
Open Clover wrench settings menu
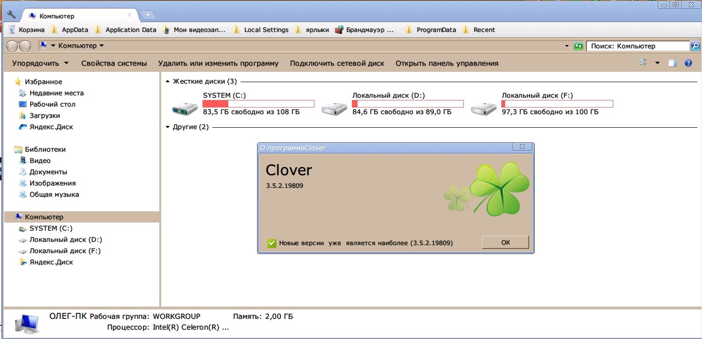(12, 15)
